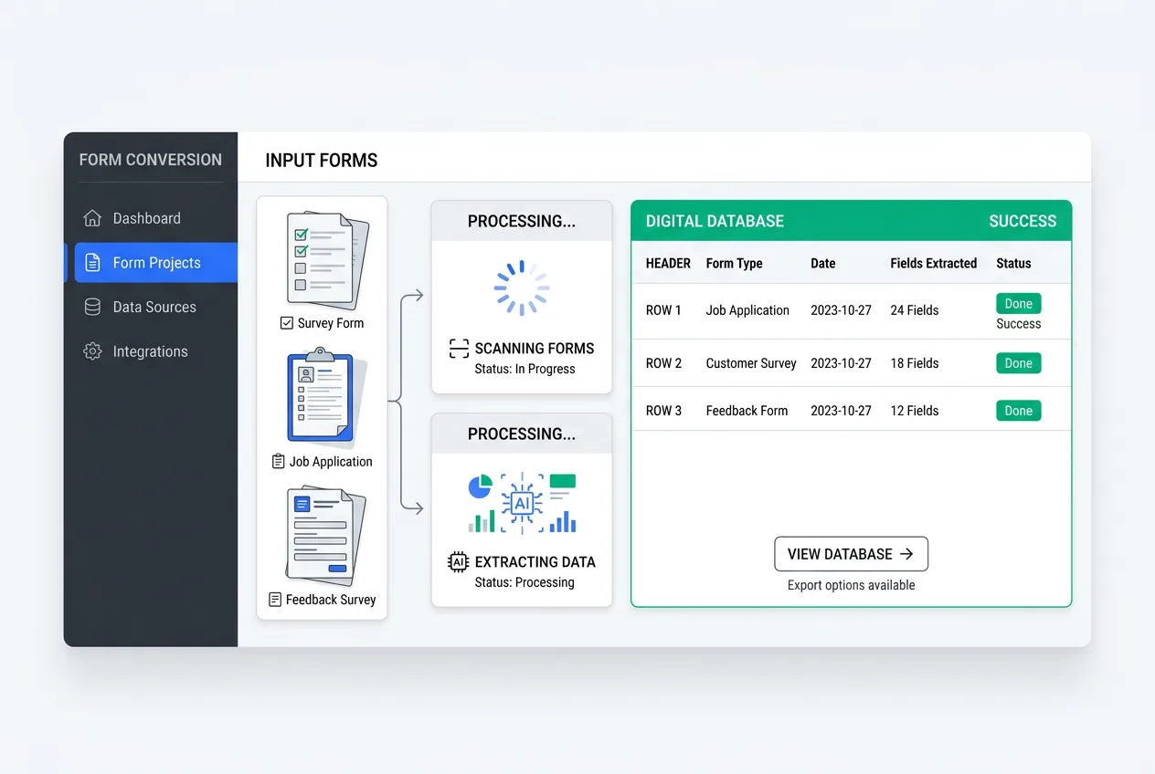Toggle the checkbox beside Survey Form label
This screenshot has height=774, width=1155.
287,323
